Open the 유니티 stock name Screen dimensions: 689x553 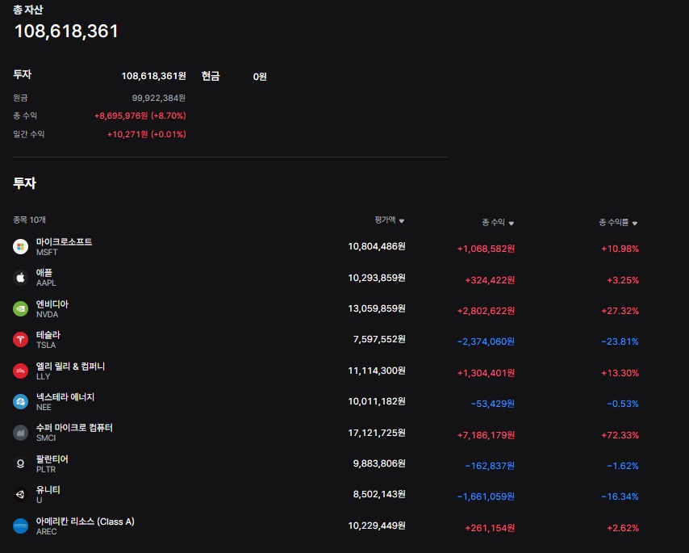(48, 490)
